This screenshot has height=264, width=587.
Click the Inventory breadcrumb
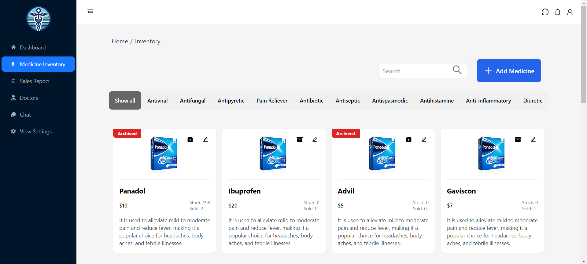(x=148, y=41)
